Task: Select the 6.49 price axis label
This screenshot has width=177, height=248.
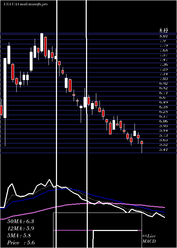Action: coord(164,102)
